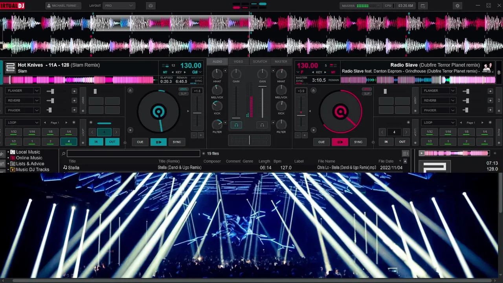503x283 pixels.
Task: Click the left deck CUE button
Action: pos(140,142)
